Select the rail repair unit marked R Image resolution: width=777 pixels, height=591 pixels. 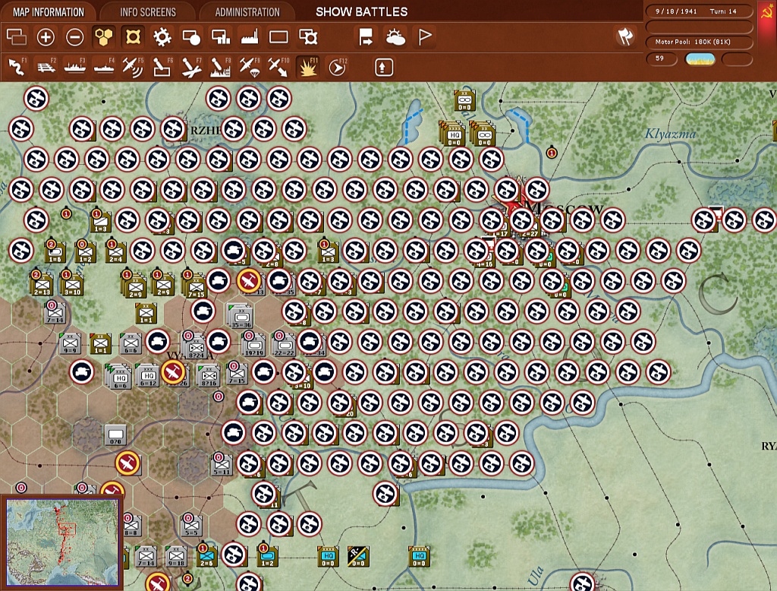358,557
